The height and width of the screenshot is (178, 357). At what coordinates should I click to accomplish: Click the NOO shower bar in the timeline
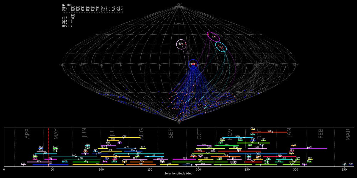coord(237,138)
